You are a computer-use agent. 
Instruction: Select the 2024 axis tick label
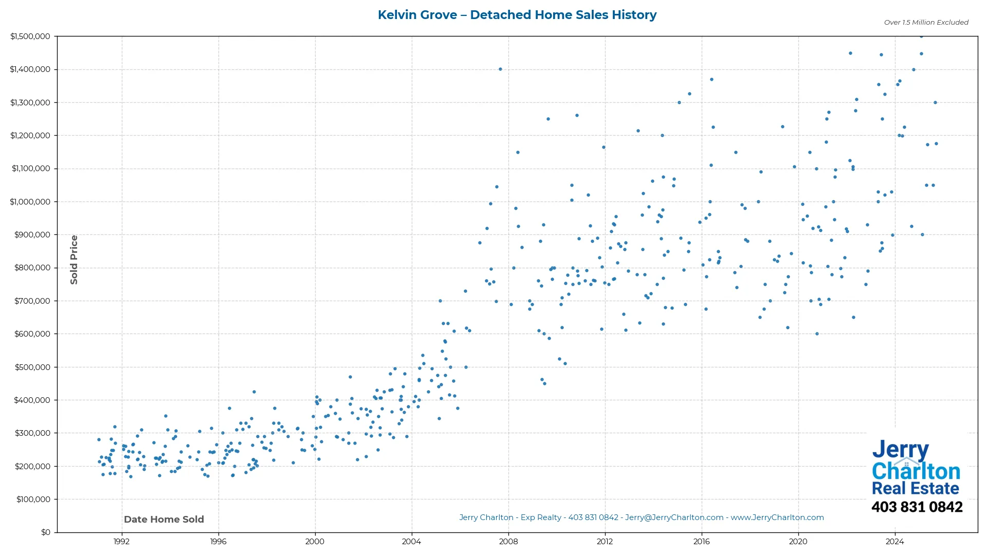[x=895, y=542]
